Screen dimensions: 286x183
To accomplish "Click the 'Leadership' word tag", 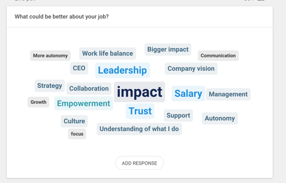I will tap(122, 70).
